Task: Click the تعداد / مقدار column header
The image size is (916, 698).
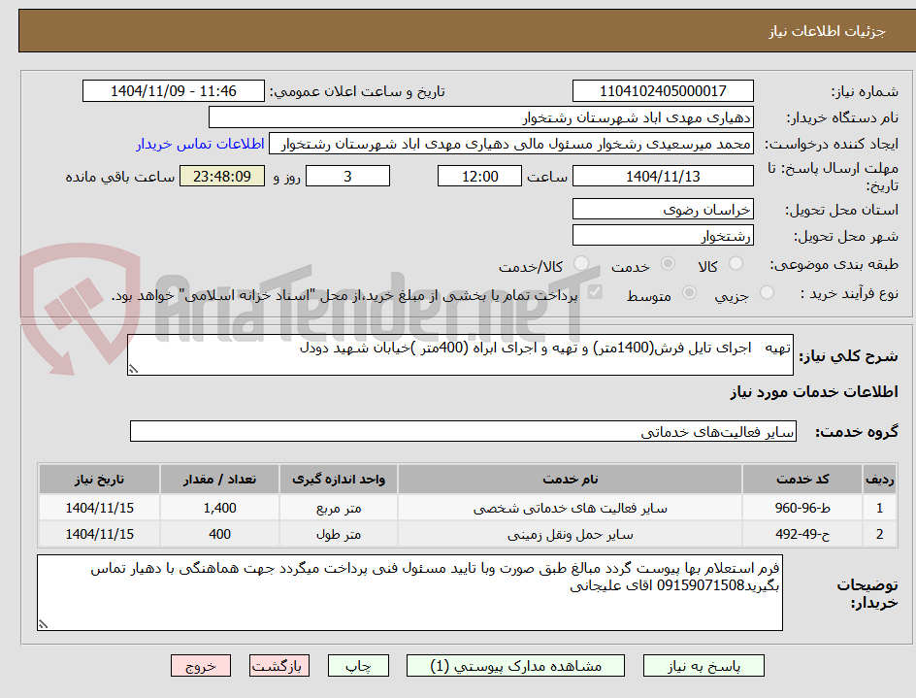Action: [219, 480]
